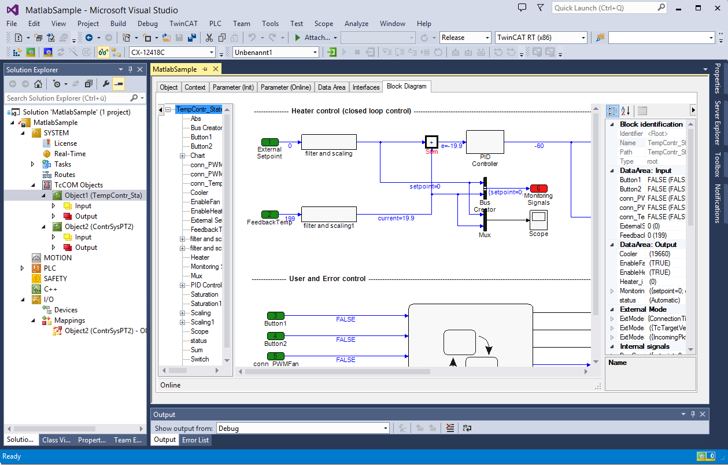The height and width of the screenshot is (465, 728).
Task: Select Object2 (ContrSysPT2) tree item
Action: tap(99, 227)
